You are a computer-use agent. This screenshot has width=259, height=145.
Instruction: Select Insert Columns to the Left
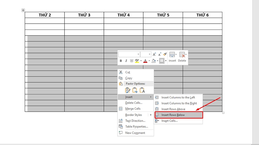click(178, 97)
